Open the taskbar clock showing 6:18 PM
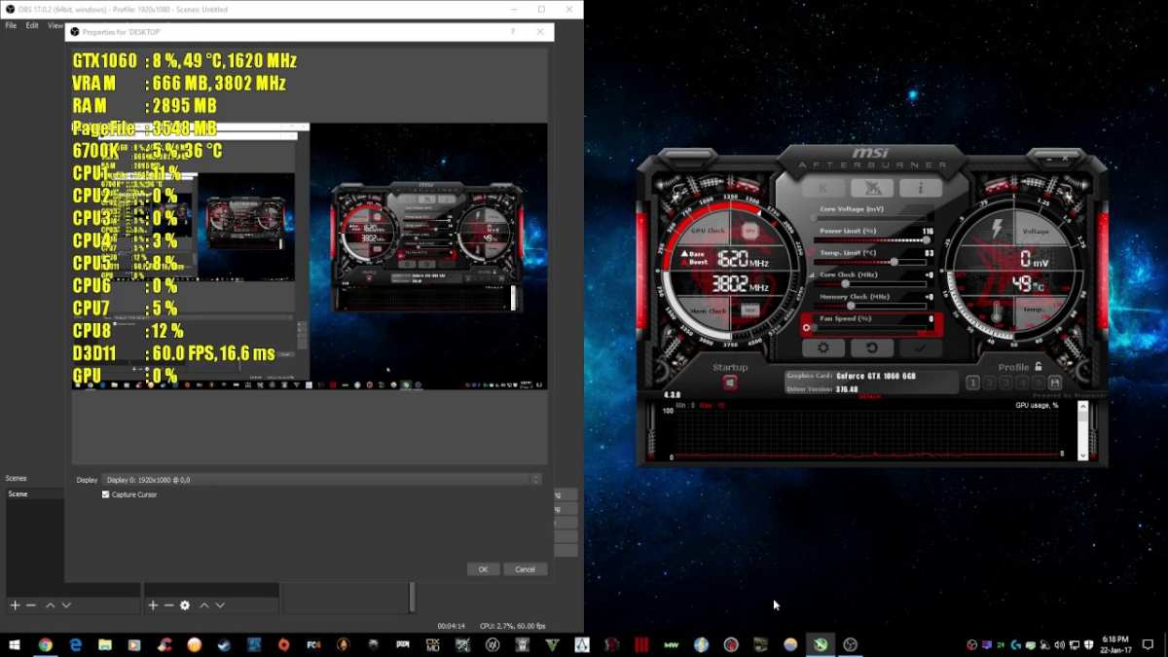The height and width of the screenshot is (657, 1168). coord(1116,644)
